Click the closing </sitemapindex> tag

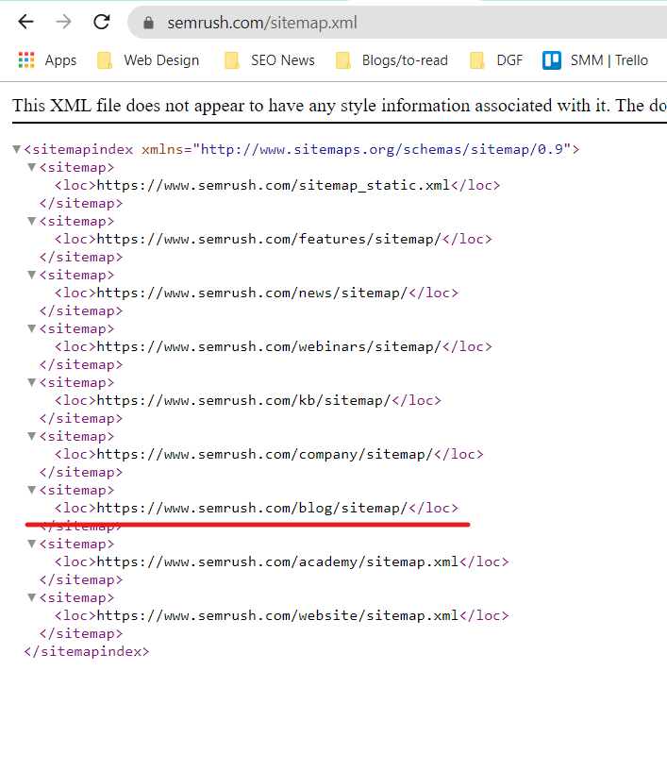pos(87,651)
